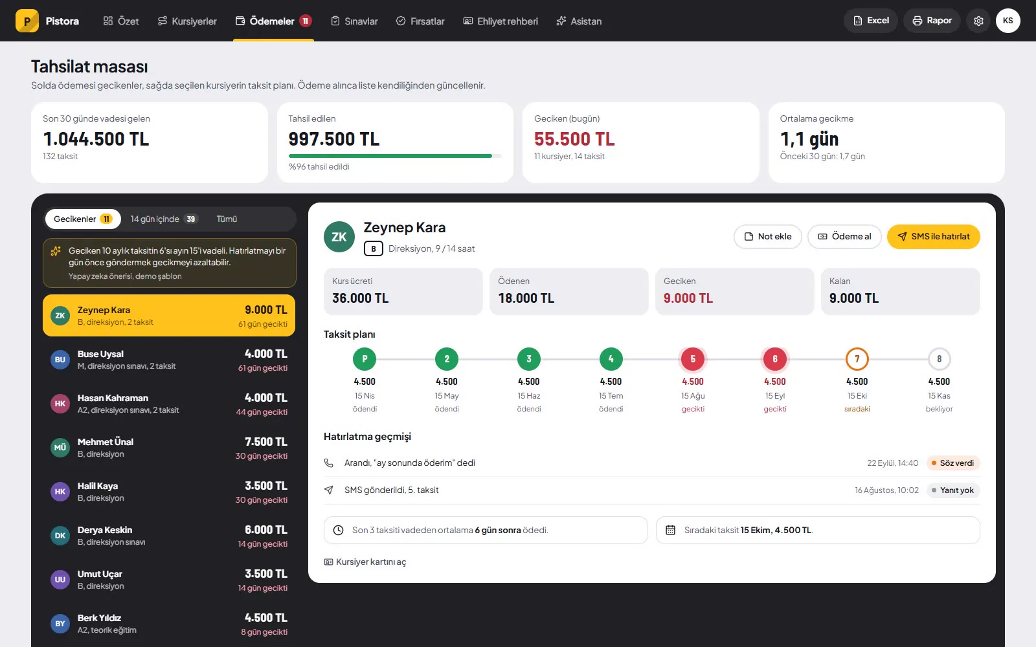This screenshot has height=647, width=1036.
Task: Send reminder with SMS ile hatırlat
Action: 934,237
